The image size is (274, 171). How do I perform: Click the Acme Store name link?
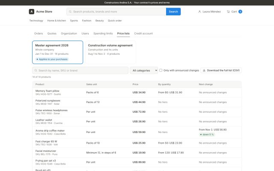pyautogui.click(x=44, y=12)
